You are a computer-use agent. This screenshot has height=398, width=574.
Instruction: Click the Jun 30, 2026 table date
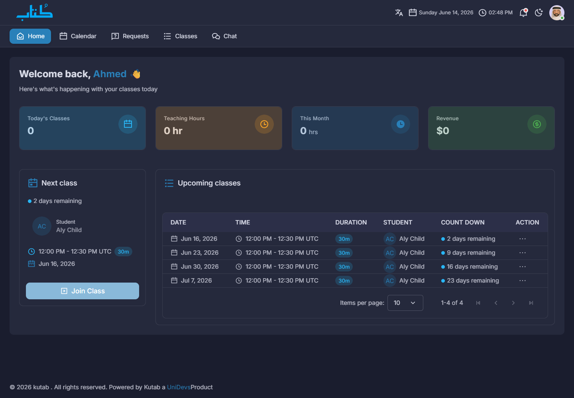[200, 267]
